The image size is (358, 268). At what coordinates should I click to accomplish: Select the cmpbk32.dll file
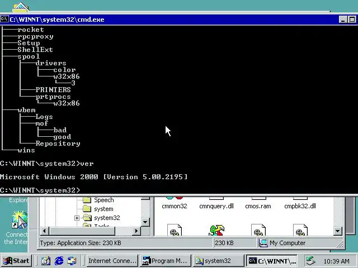pos(300,206)
